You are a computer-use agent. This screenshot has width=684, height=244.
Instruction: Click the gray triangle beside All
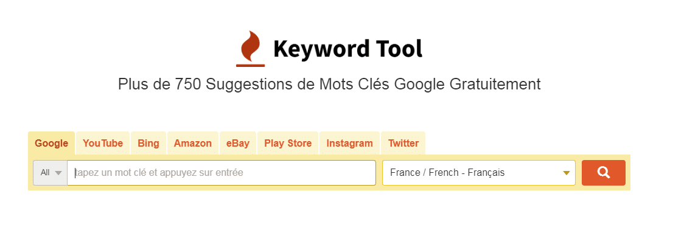tap(58, 173)
